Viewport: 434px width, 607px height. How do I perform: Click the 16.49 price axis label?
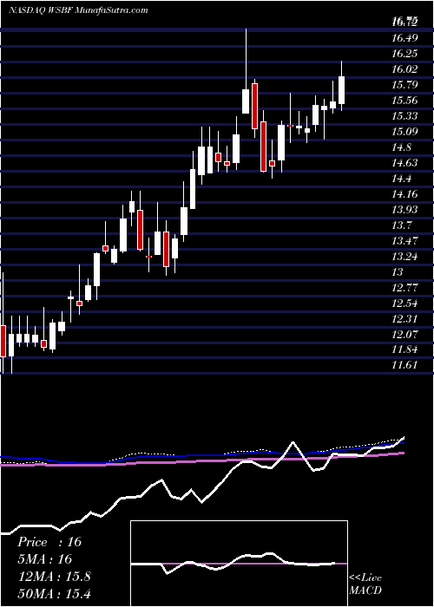(x=405, y=38)
